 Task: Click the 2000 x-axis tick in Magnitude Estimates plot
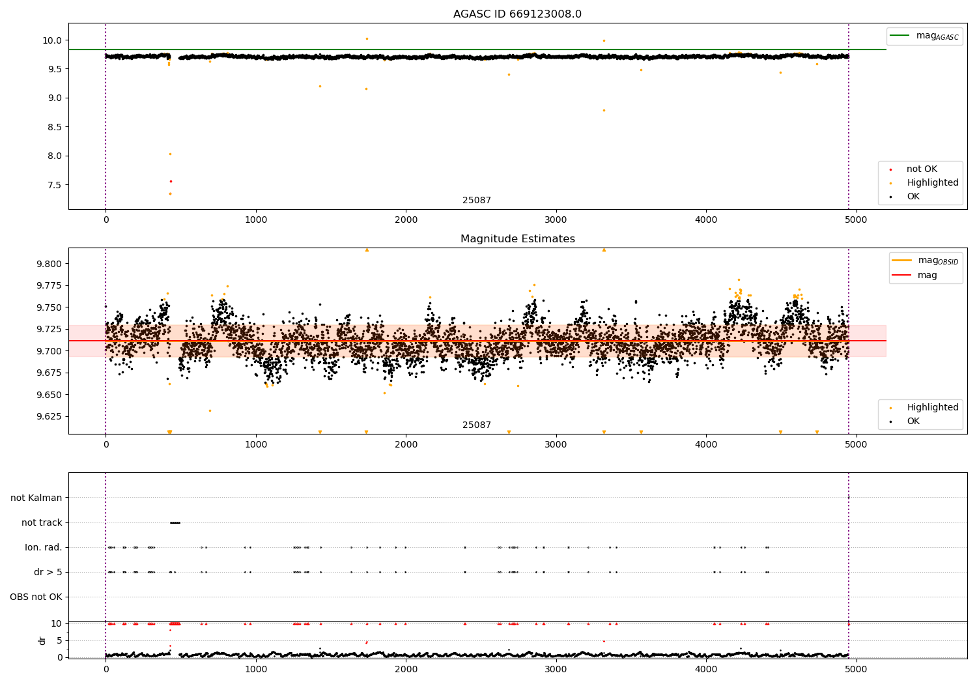406,445
